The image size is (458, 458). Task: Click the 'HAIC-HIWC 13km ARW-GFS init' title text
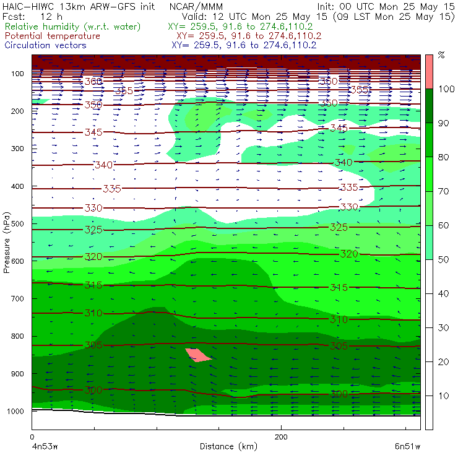click(78, 6)
